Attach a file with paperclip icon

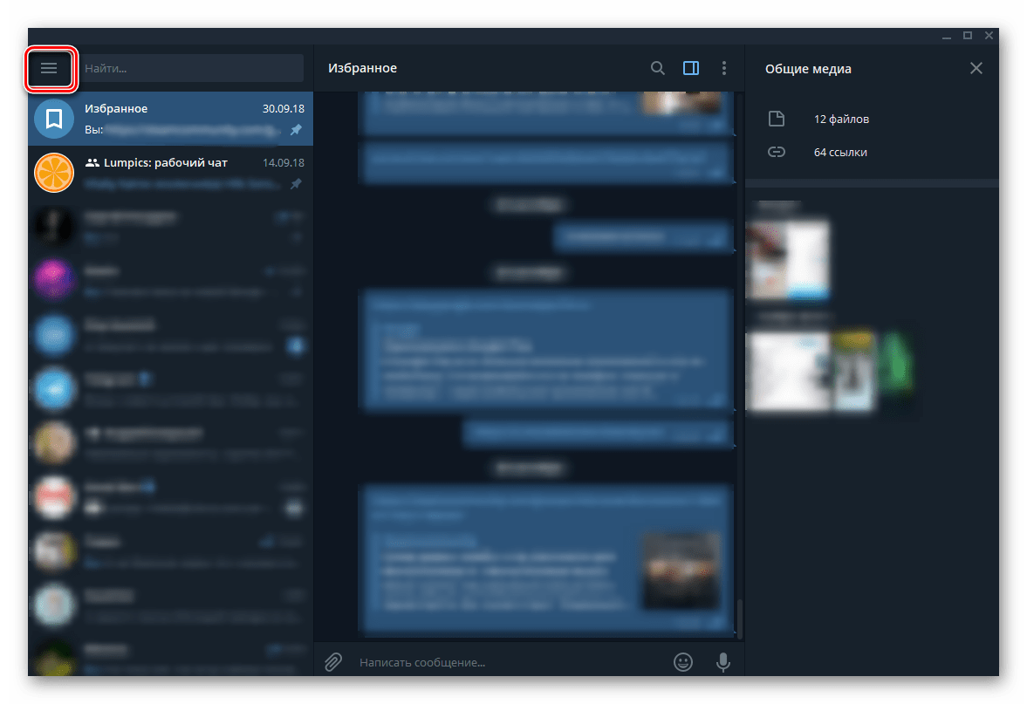[x=332, y=662]
